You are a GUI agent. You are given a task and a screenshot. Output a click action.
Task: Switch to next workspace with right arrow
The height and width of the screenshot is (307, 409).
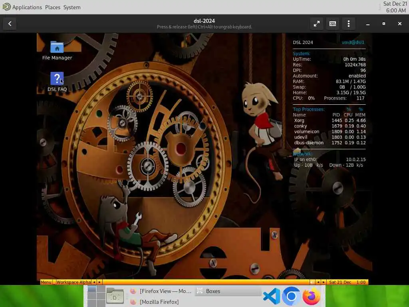pyautogui.click(x=99, y=282)
